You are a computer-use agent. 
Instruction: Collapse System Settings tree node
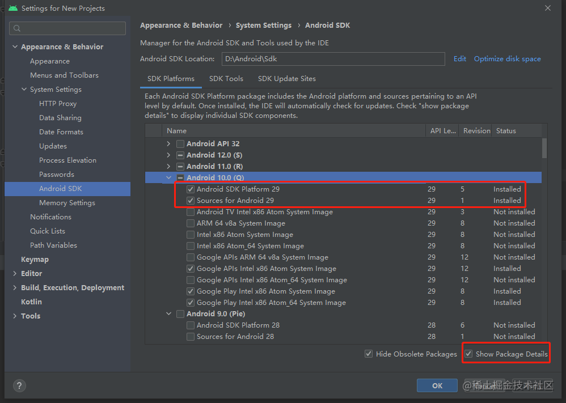click(24, 89)
